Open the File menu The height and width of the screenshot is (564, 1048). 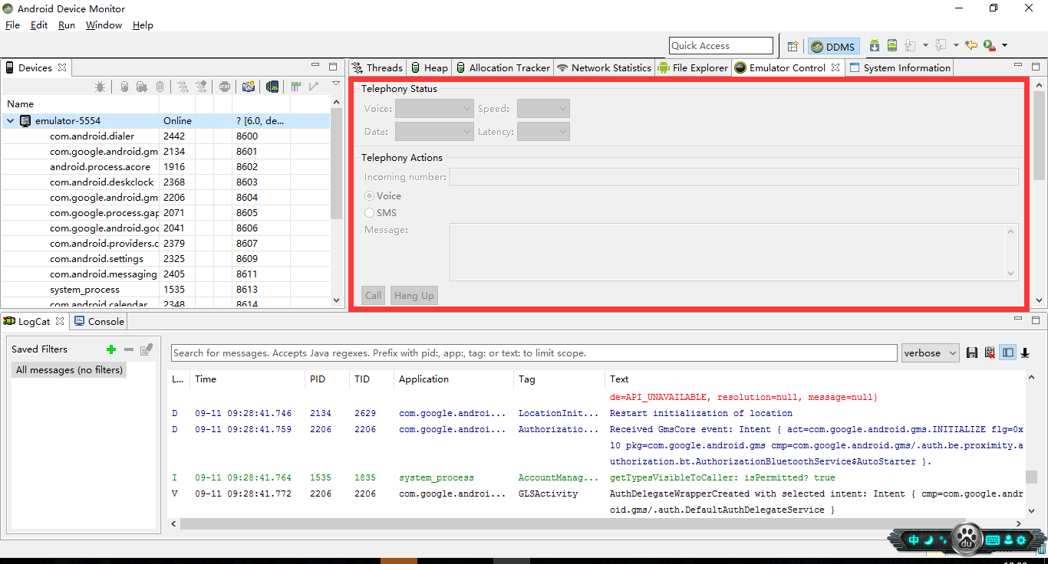[12, 25]
